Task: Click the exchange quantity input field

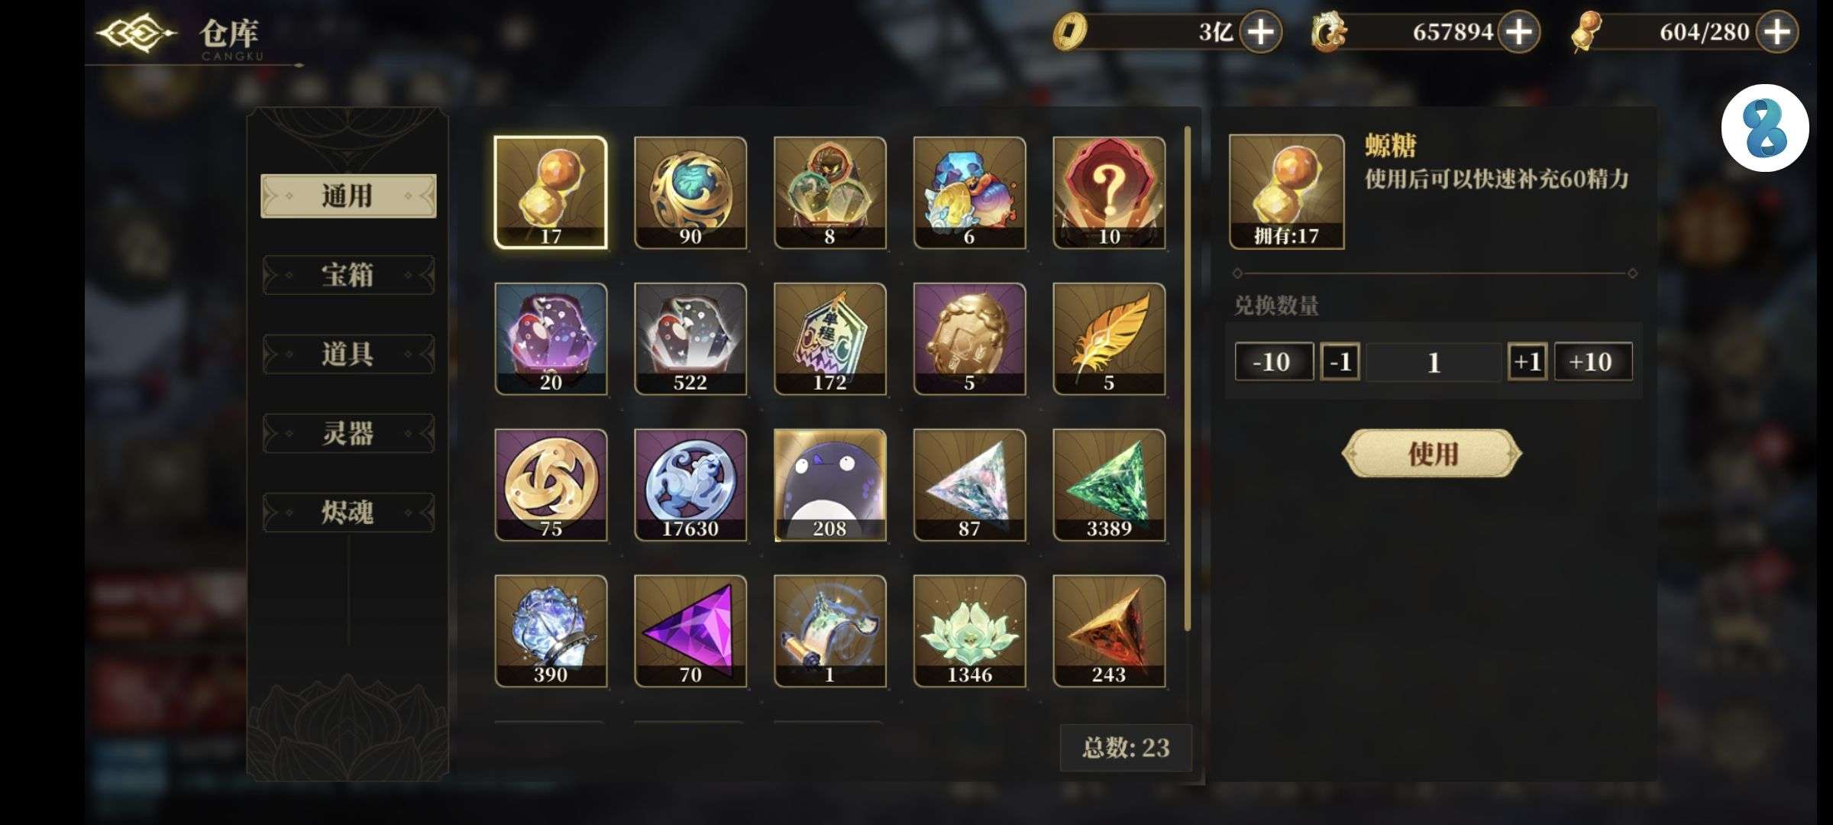Action: (x=1434, y=361)
